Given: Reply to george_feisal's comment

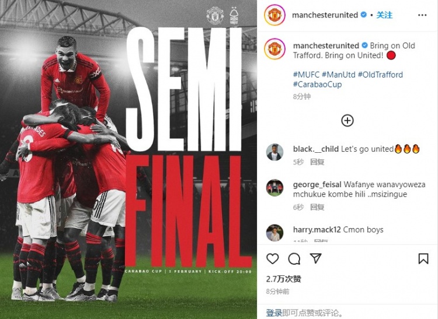Looking at the screenshot, I should click(x=317, y=207).
